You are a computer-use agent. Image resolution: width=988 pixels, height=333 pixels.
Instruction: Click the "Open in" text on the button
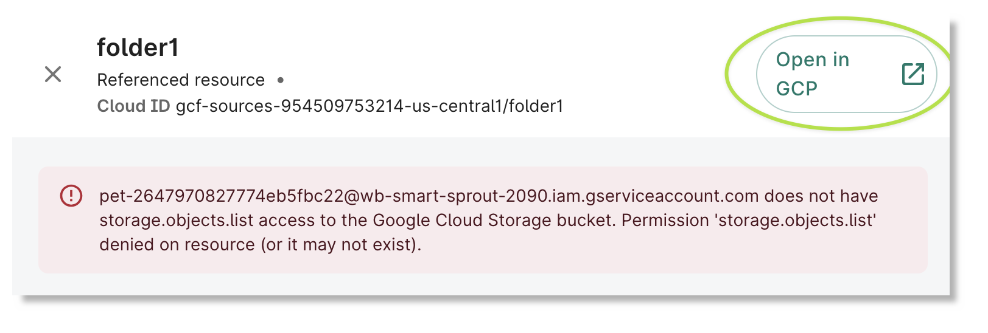click(812, 60)
